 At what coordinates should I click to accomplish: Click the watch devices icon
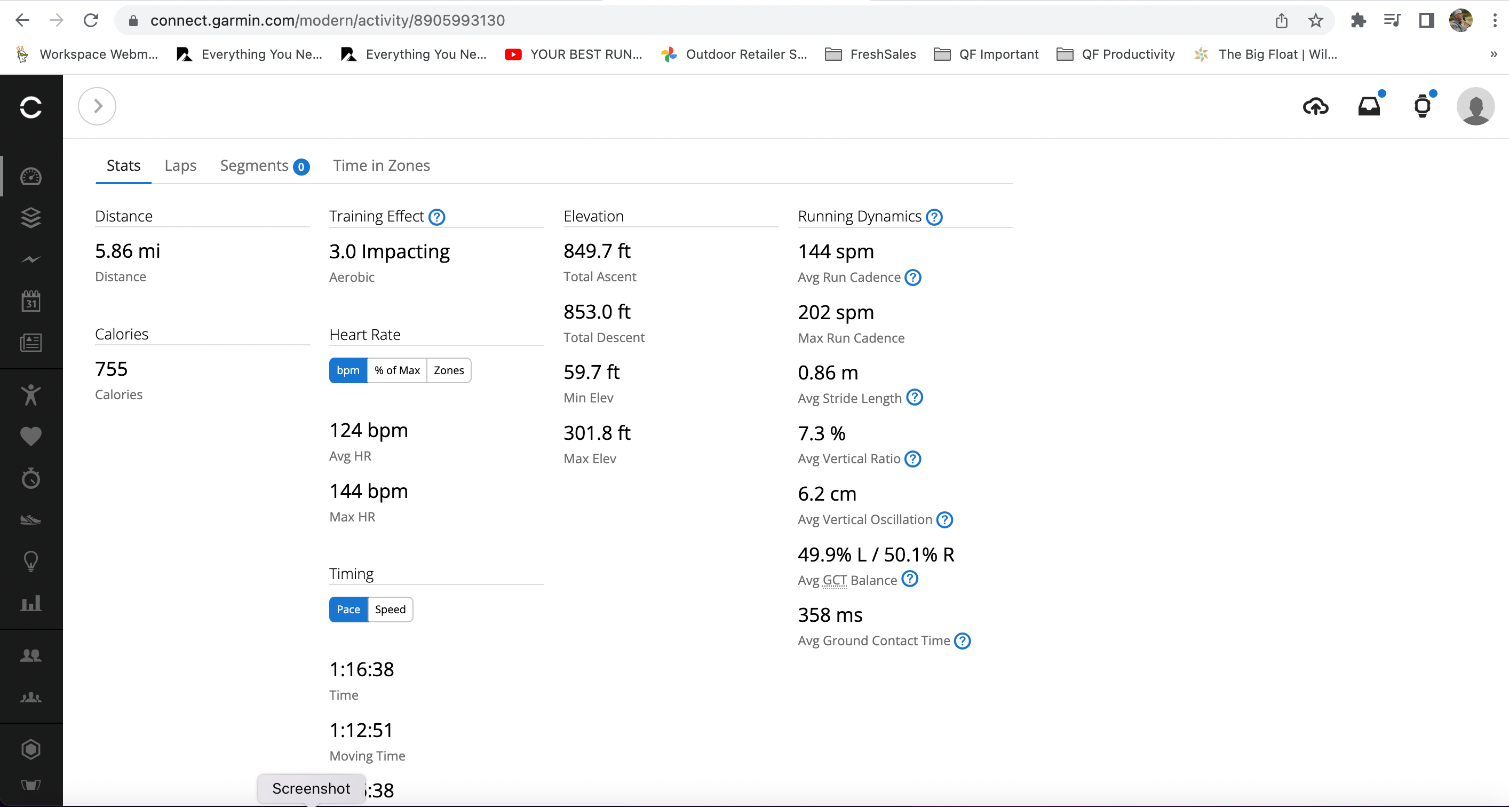(1423, 107)
